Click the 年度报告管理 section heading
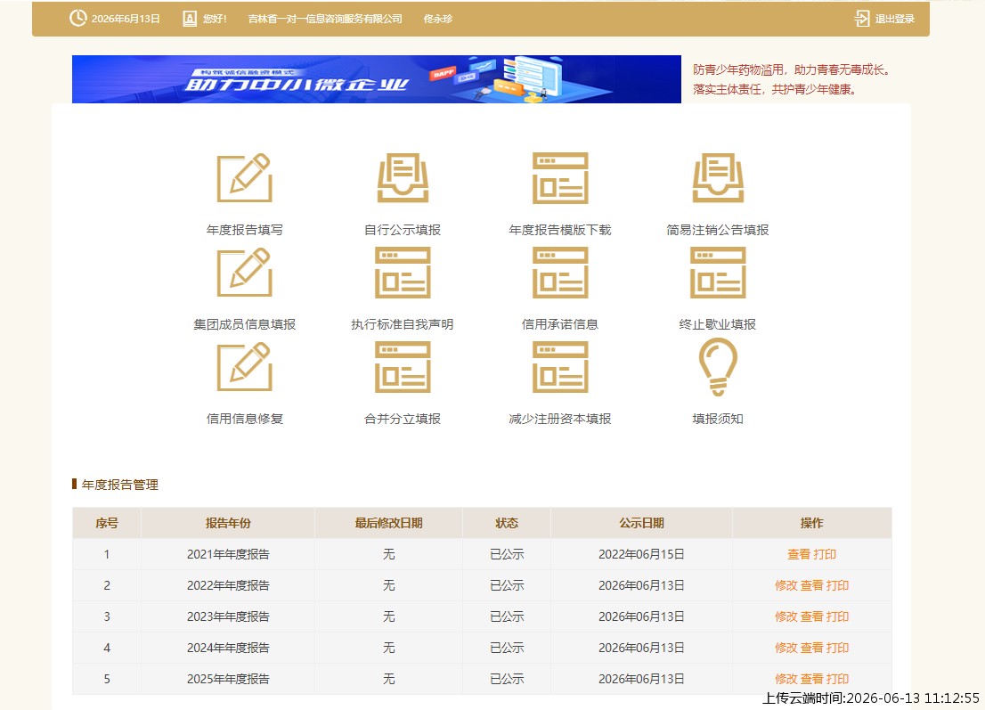 (120, 485)
